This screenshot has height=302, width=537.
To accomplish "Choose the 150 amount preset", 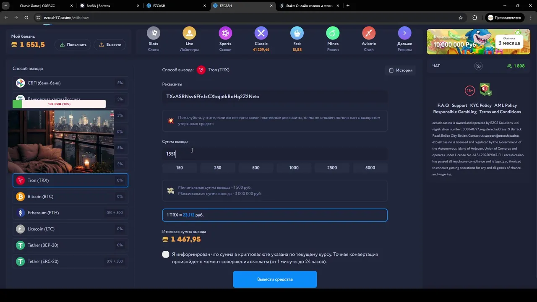I will 180,168.
